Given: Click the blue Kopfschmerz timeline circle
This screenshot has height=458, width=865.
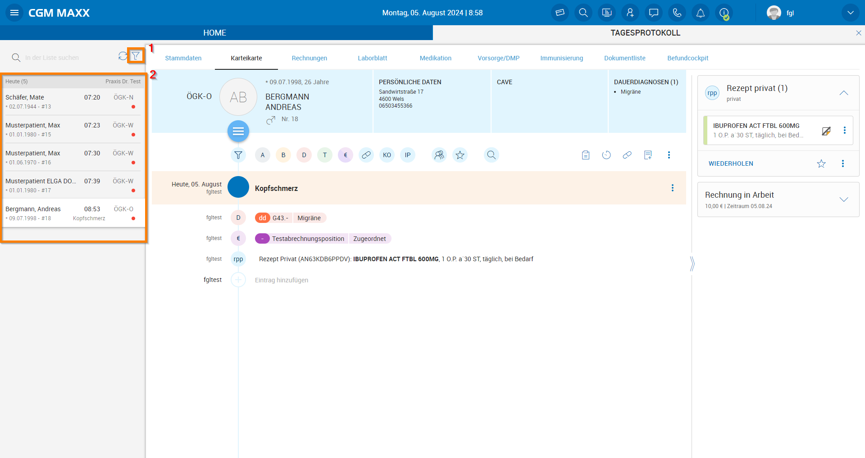Looking at the screenshot, I should [x=238, y=187].
